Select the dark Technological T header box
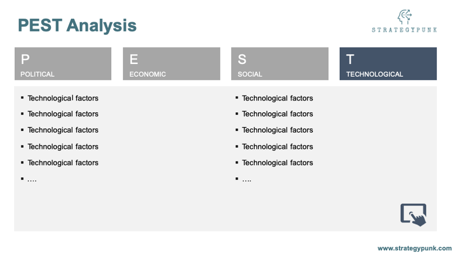Viewport: 457px width, 257px height. [388, 64]
